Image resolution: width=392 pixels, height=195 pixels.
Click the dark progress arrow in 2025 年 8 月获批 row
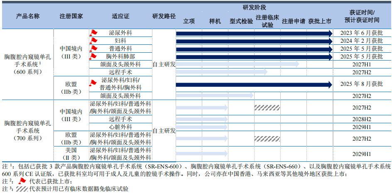click(x=254, y=85)
